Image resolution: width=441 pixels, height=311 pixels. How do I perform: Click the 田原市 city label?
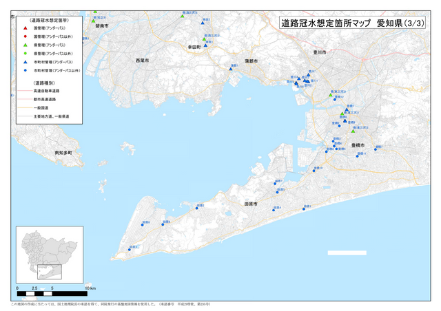[251, 204]
